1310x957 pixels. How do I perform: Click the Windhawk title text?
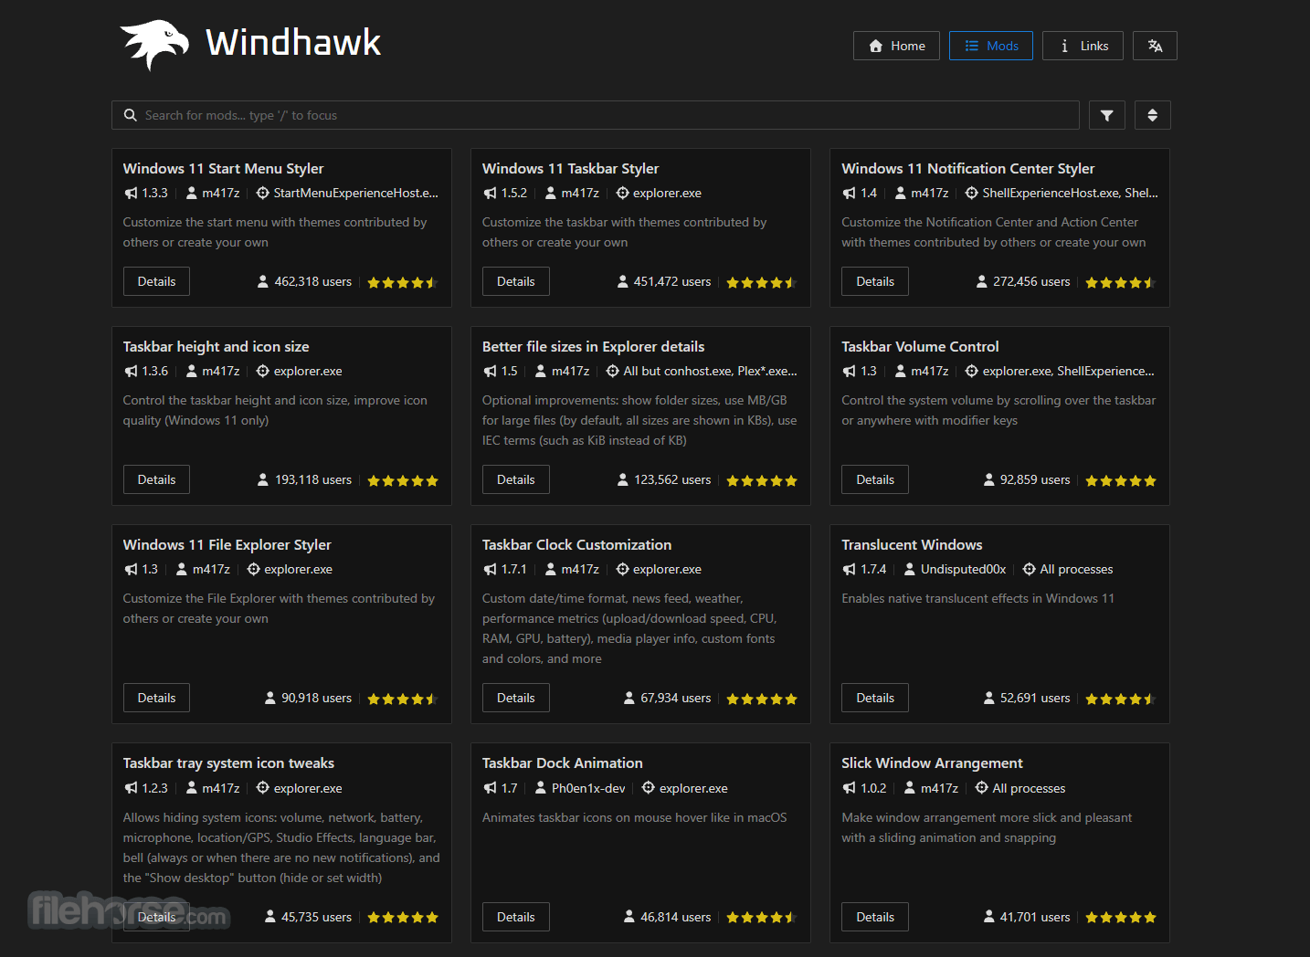pyautogui.click(x=293, y=42)
